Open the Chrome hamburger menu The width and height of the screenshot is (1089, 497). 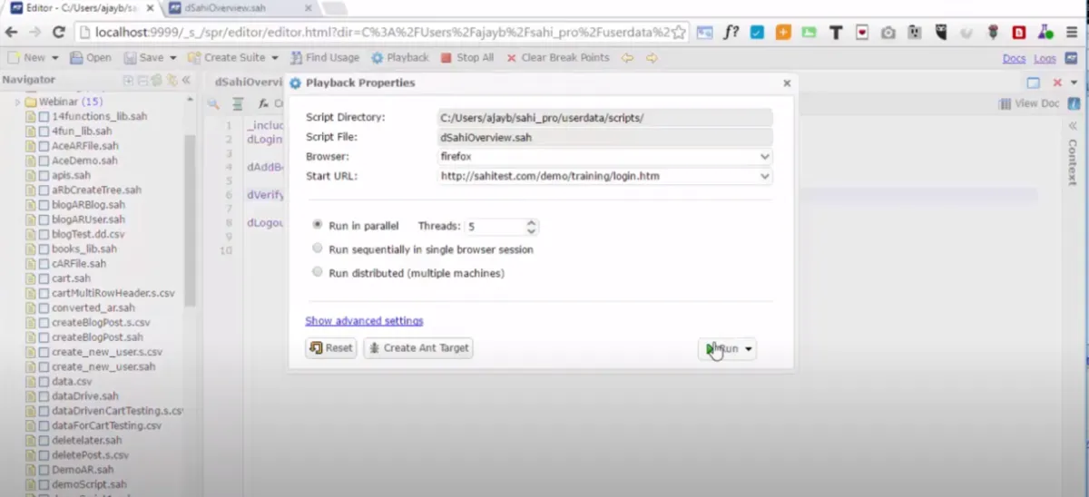(1073, 32)
